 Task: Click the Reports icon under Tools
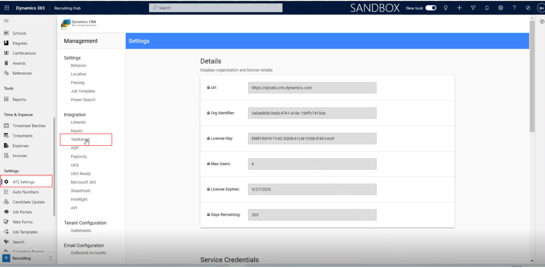pyautogui.click(x=6, y=99)
